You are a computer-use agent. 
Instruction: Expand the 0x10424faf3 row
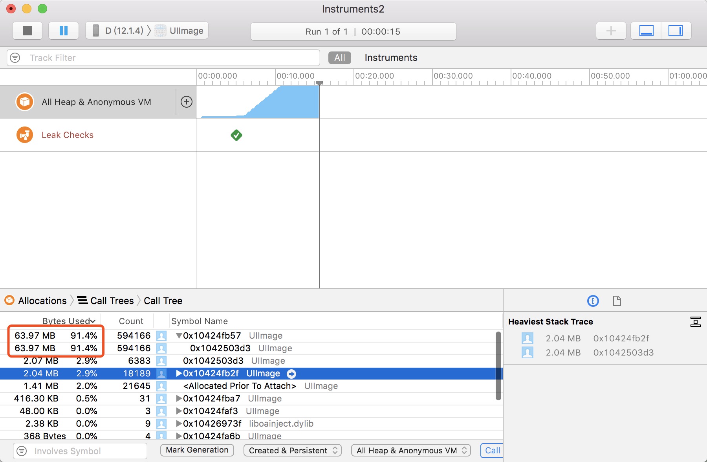pos(179,411)
